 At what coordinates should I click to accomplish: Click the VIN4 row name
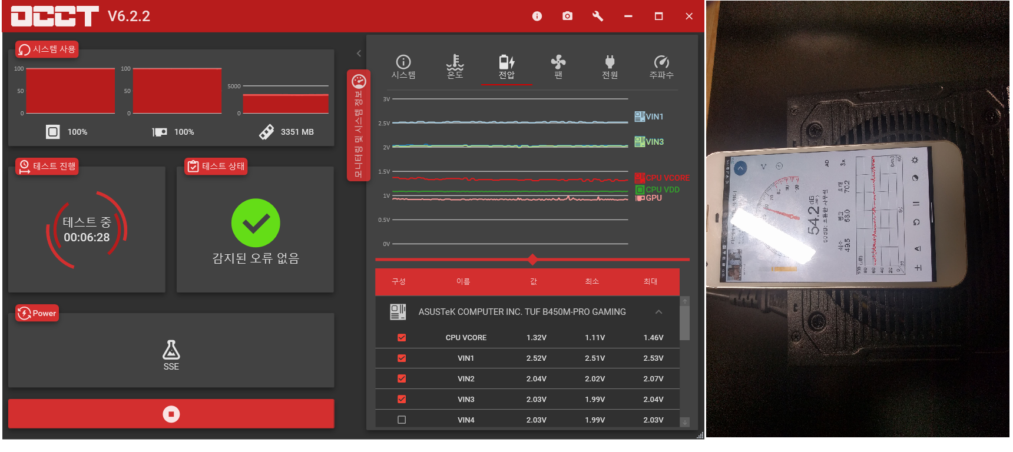coord(466,420)
